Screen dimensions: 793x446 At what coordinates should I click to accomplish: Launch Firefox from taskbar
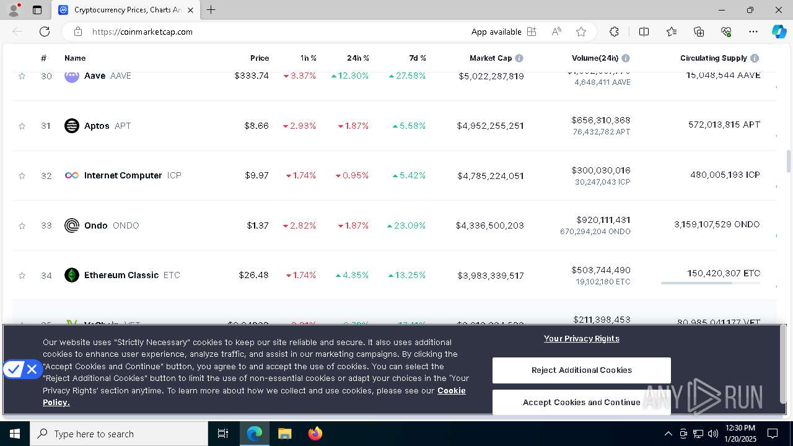[x=315, y=434]
